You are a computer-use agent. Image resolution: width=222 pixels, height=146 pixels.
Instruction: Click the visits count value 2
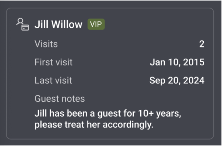point(202,44)
